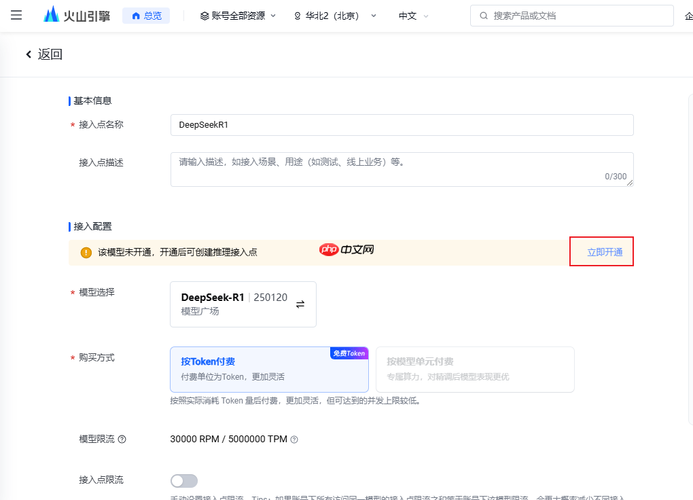Click the magnifier icon in the search bar

tap(483, 15)
